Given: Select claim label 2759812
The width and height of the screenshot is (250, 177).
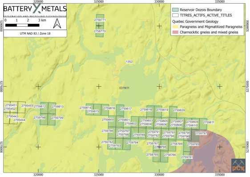Looking at the screenshot, I should pyautogui.click(x=40, y=107).
